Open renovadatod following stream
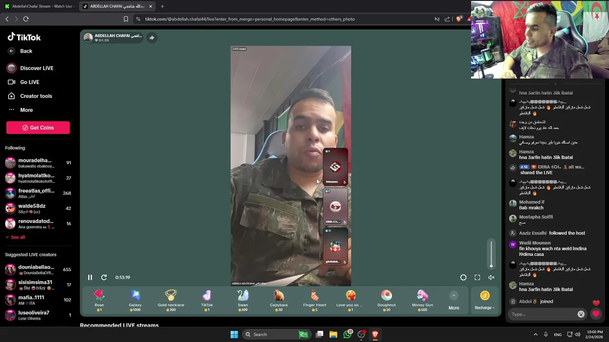Image resolution: width=609 pixels, height=342 pixels. pyautogui.click(x=38, y=224)
